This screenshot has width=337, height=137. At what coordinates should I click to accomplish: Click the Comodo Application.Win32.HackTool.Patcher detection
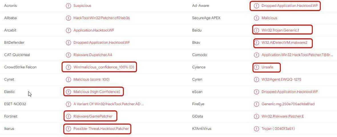tap(297, 55)
